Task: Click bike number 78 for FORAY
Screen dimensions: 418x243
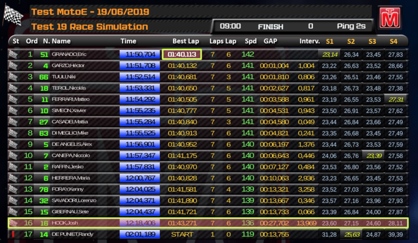Action: coord(44,189)
